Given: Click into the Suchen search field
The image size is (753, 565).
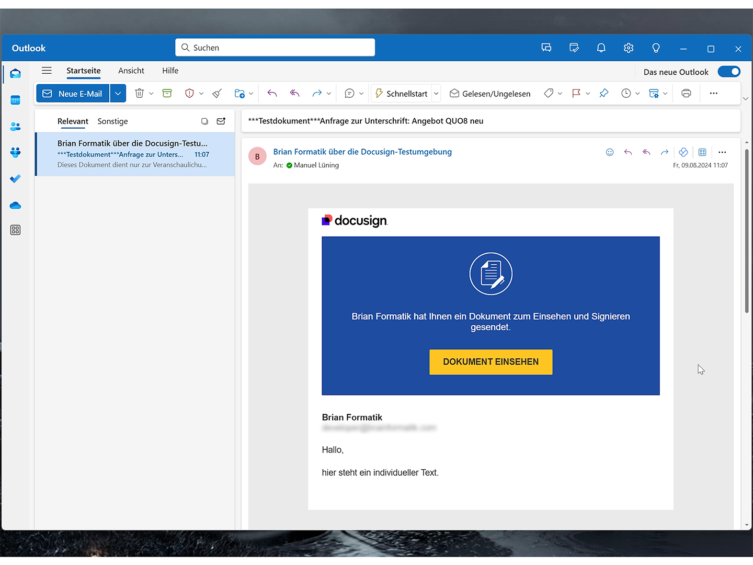Looking at the screenshot, I should (275, 48).
